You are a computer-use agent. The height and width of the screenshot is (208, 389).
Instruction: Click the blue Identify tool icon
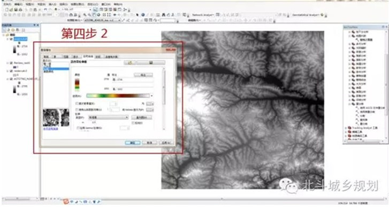click(143, 15)
